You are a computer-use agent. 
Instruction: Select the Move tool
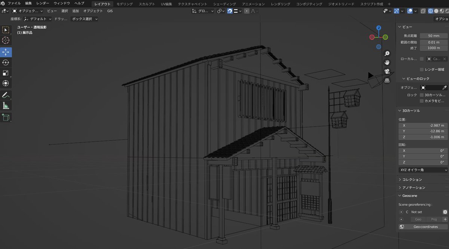6,52
